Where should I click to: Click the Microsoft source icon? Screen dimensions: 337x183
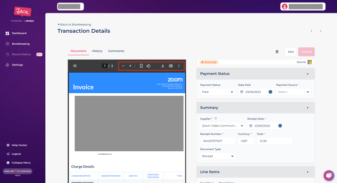[x=310, y=62]
